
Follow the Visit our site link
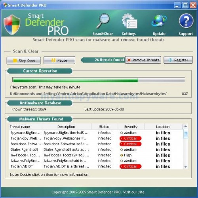(x=134, y=192)
